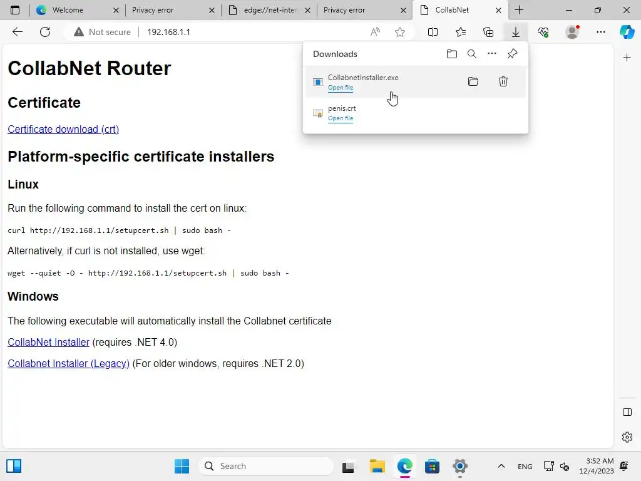
Task: Toggle the sidebar panel icon
Action: click(x=627, y=412)
